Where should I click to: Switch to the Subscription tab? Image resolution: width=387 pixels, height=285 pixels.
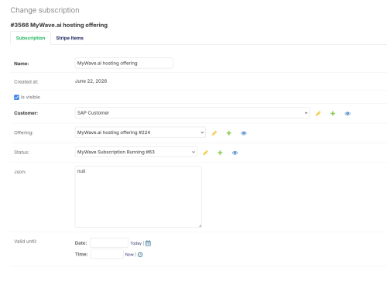pos(30,38)
